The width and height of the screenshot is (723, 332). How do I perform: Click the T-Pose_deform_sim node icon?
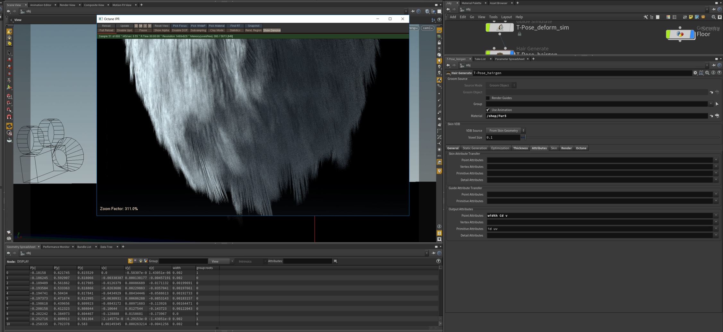pos(500,28)
